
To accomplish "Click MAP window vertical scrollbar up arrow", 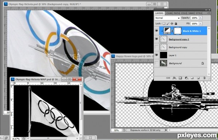I will click(x=81, y=84).
